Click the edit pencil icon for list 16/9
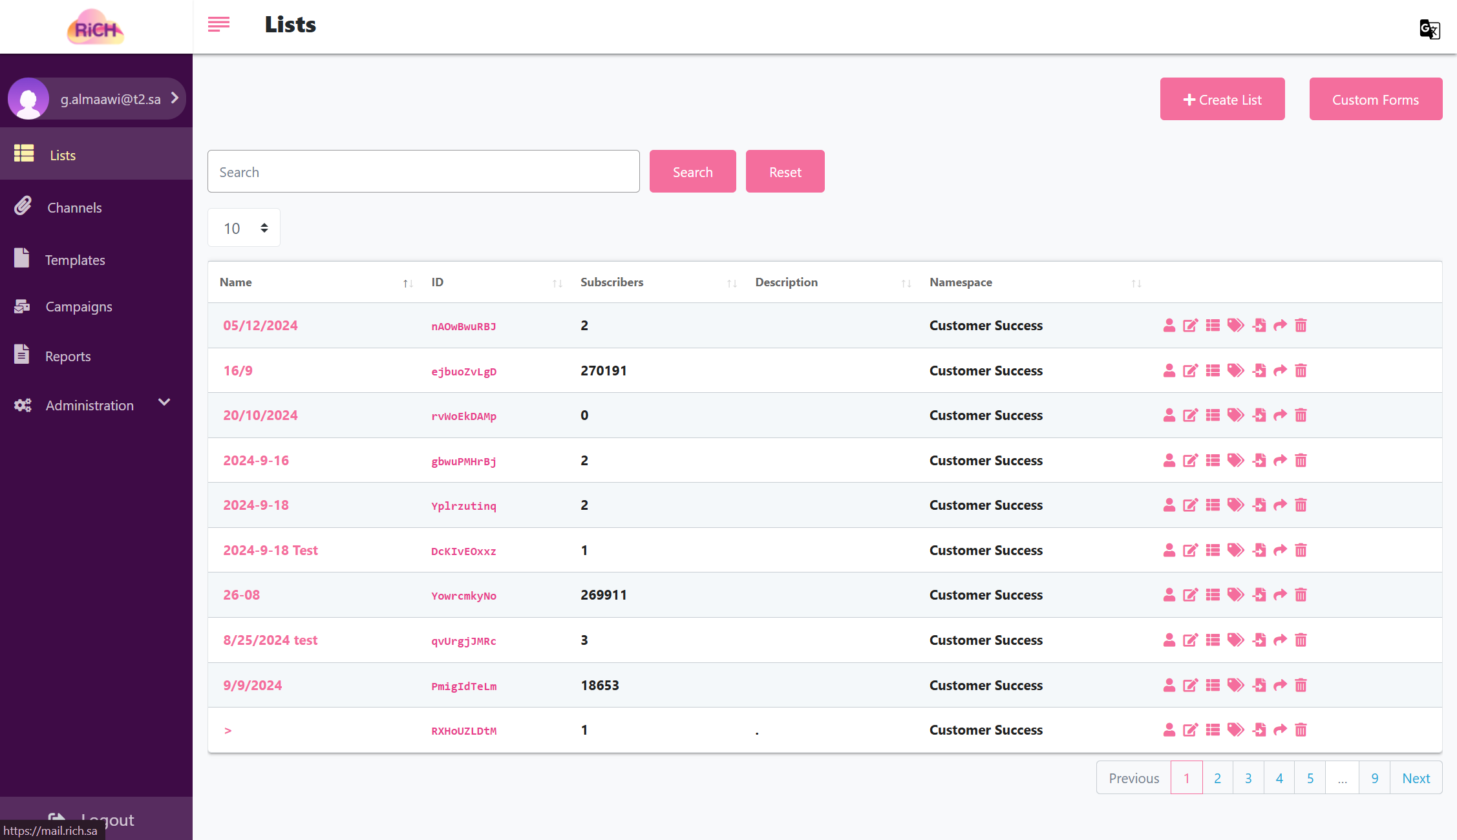Screen dimensions: 1457x840 click(x=1190, y=371)
